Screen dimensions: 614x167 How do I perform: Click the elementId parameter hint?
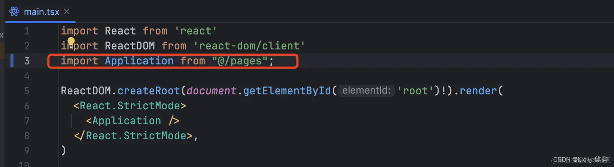366,91
